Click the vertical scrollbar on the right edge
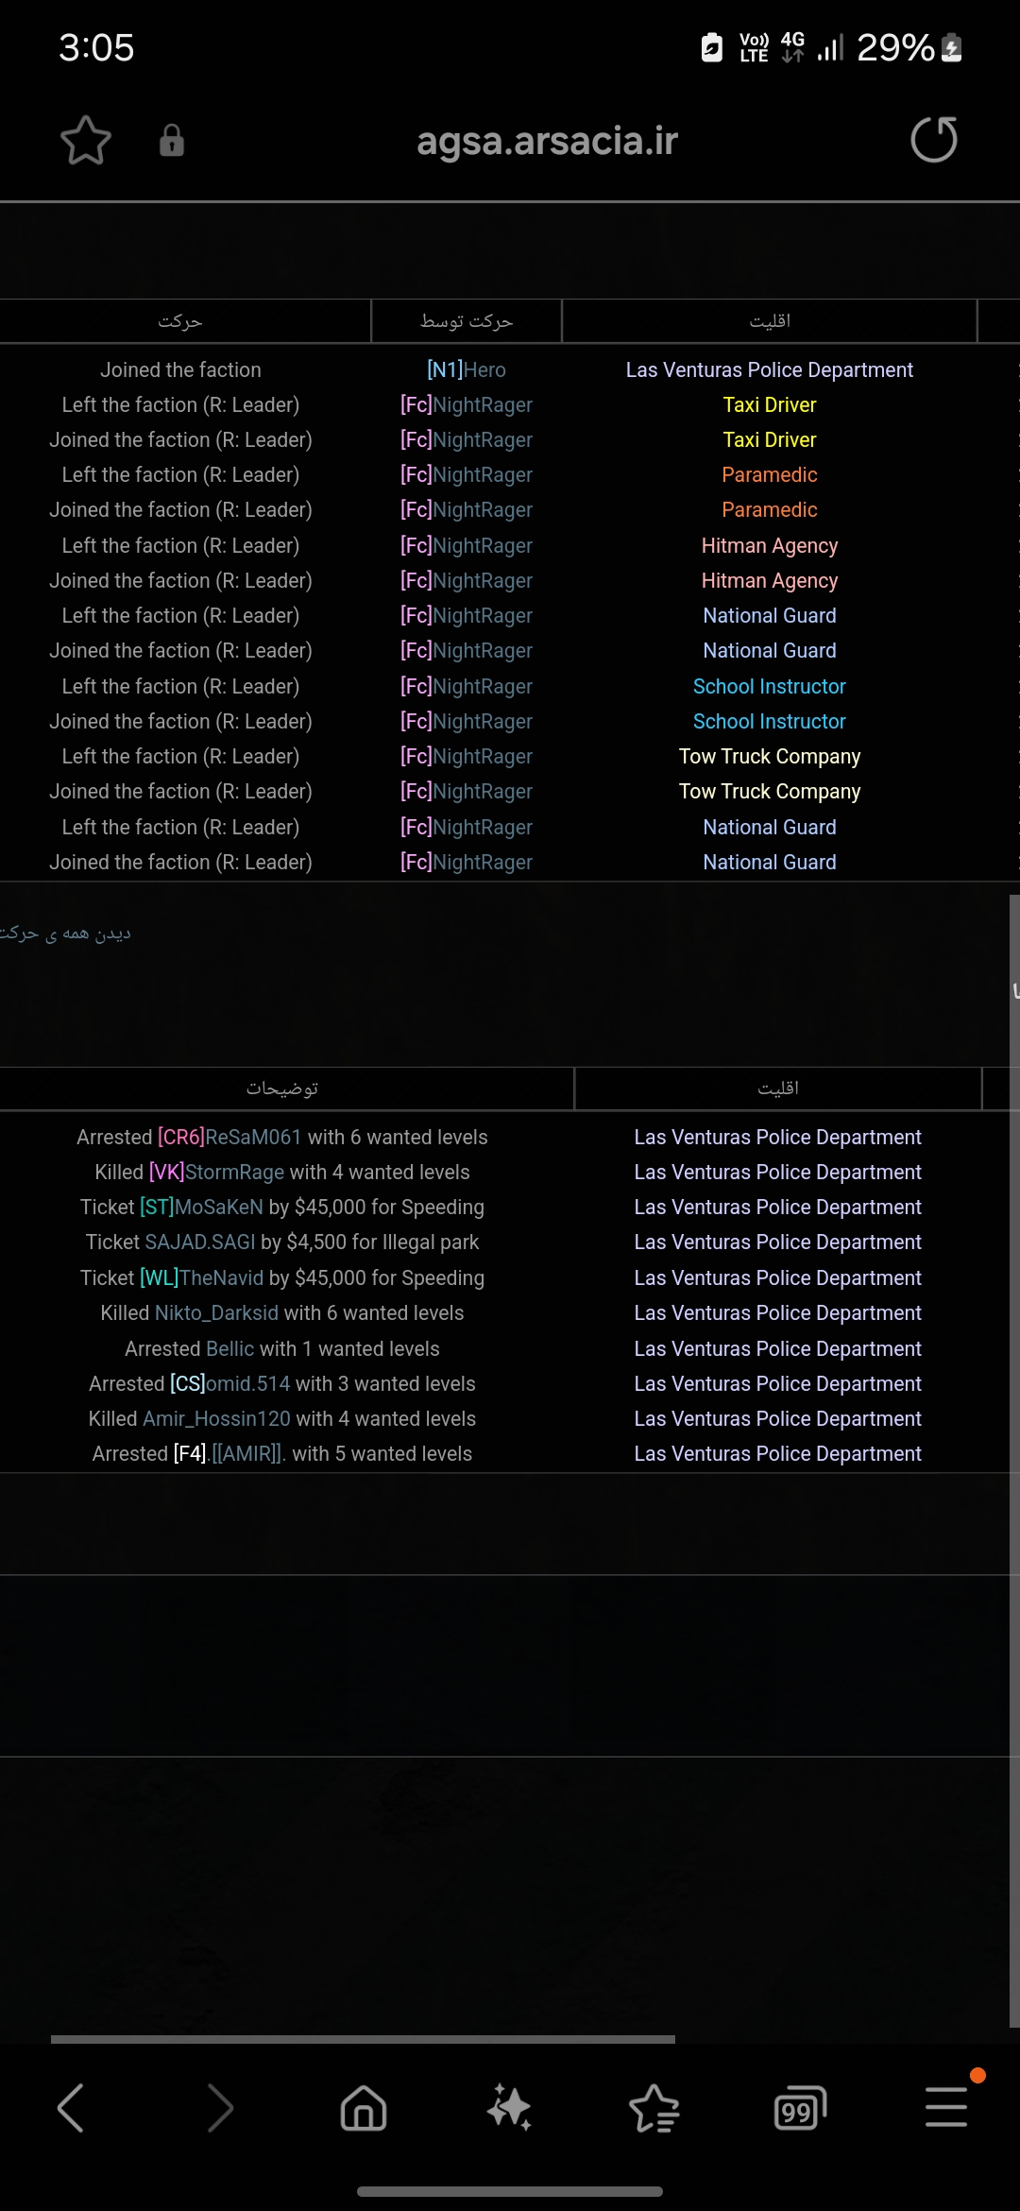Screen dimensions: 1020x2211 tap(1014, 1461)
